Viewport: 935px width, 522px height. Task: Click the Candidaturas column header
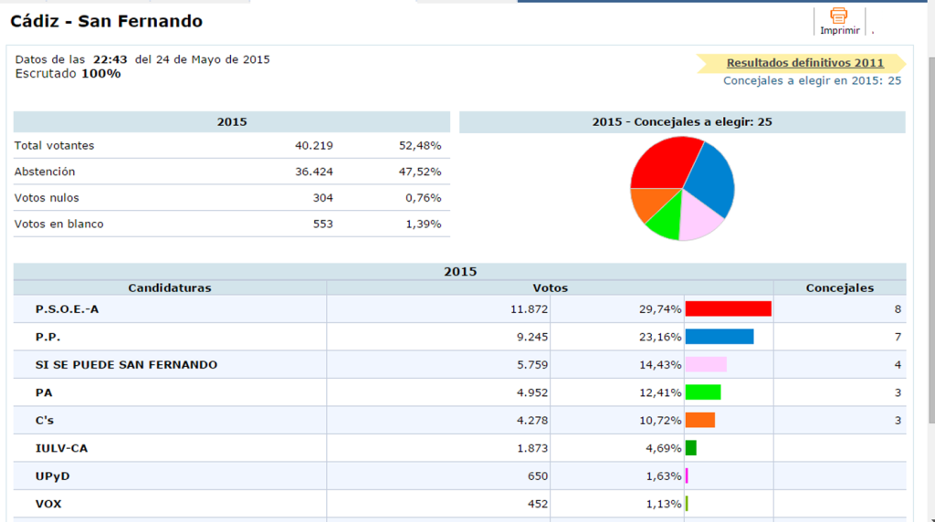click(170, 287)
